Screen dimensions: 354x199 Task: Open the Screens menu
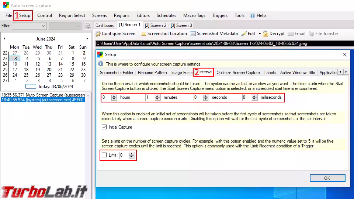click(99, 15)
